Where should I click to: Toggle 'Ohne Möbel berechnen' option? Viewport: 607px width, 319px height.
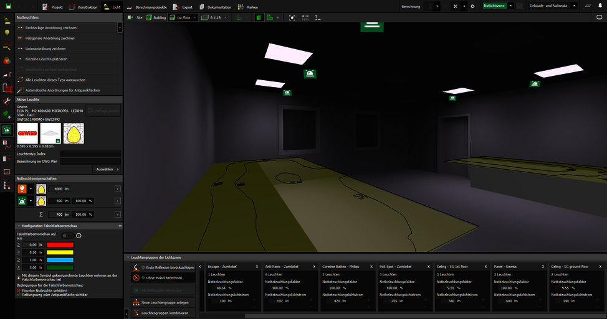pos(163,278)
